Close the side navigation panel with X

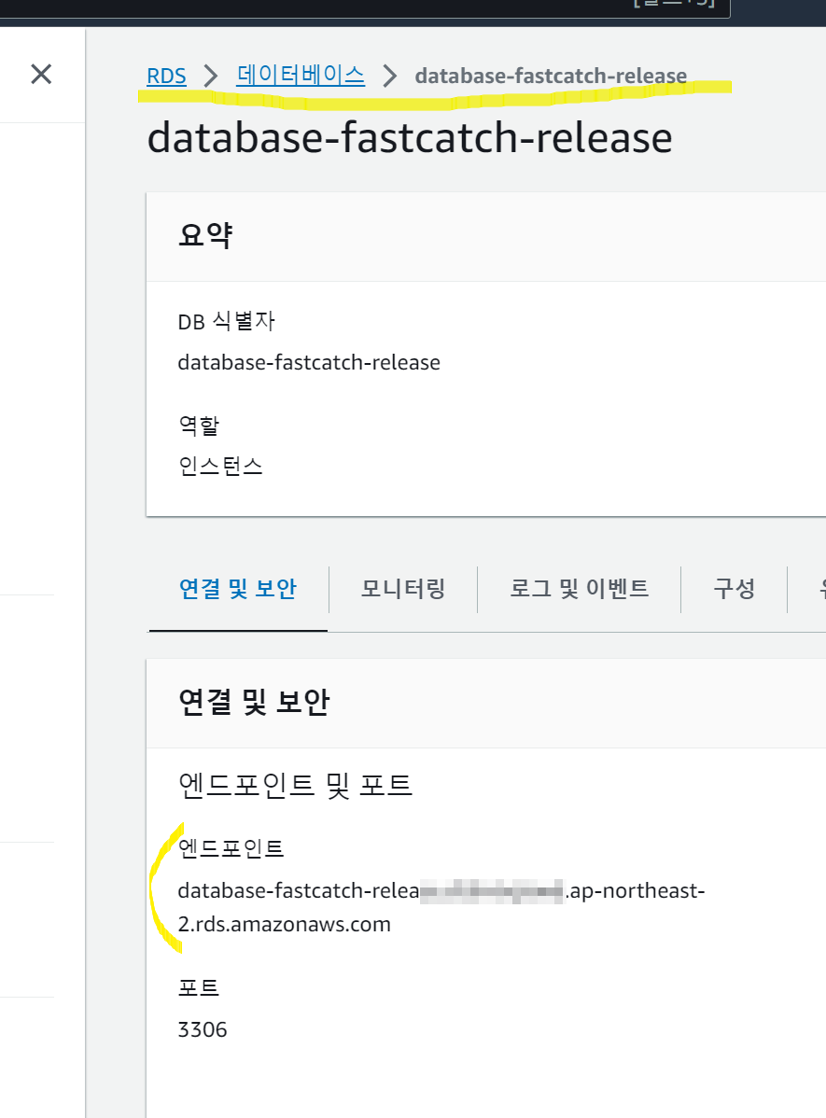pyautogui.click(x=41, y=74)
